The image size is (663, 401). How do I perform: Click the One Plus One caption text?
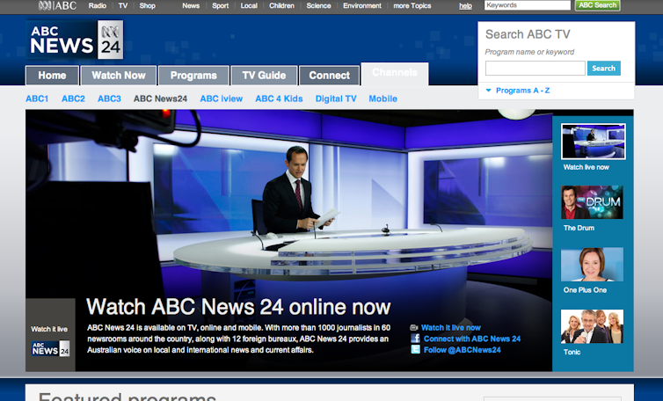[x=585, y=289]
